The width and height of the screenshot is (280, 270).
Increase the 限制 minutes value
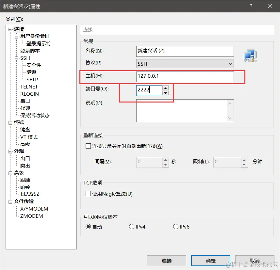[244, 160]
